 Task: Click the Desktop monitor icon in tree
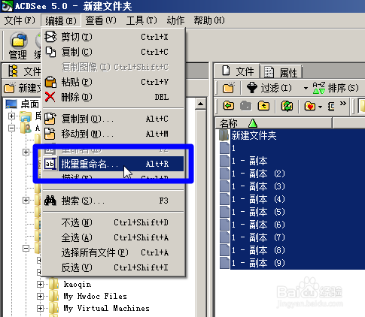click(11, 104)
